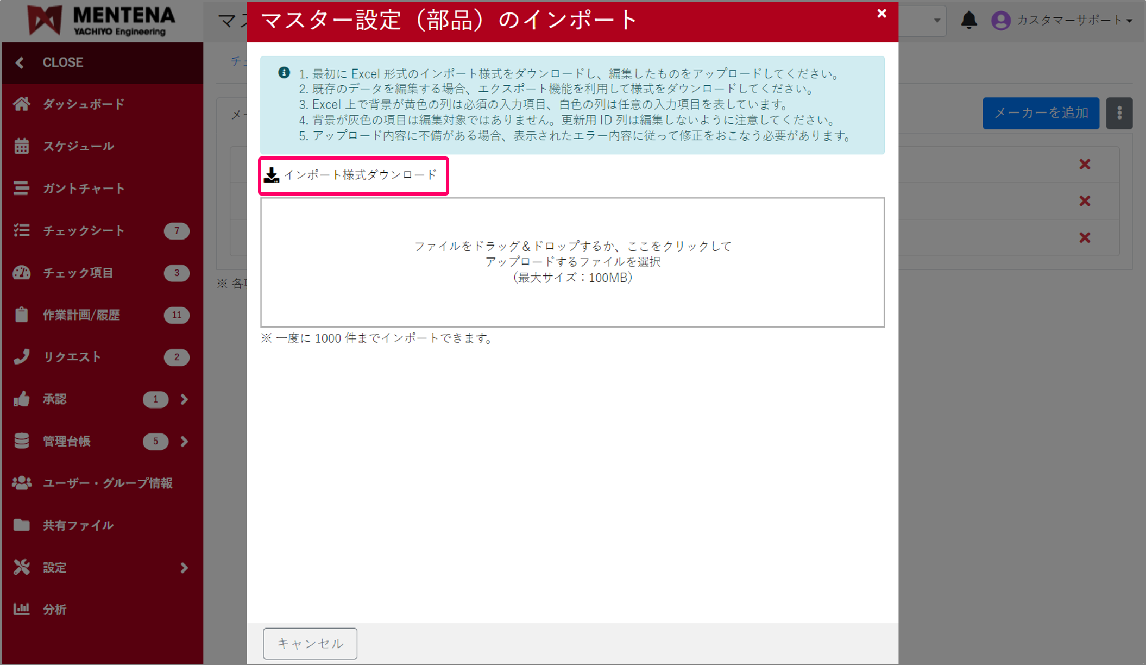Screen dimensions: 1146x666
Task: Cancel the import dialog
Action: pos(310,643)
